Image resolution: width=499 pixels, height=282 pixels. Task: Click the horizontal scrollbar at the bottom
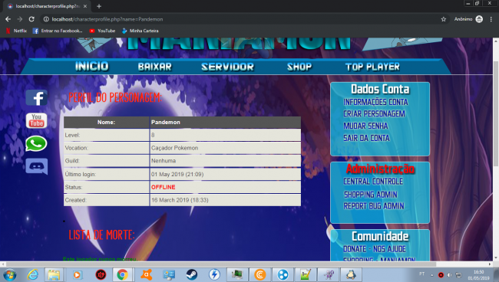pos(221,264)
